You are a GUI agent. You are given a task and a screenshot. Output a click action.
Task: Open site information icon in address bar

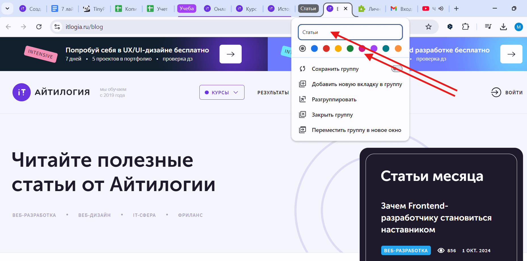(57, 27)
